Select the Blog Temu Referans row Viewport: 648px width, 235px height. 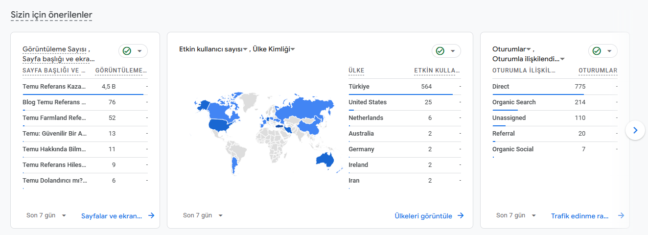pos(85,102)
